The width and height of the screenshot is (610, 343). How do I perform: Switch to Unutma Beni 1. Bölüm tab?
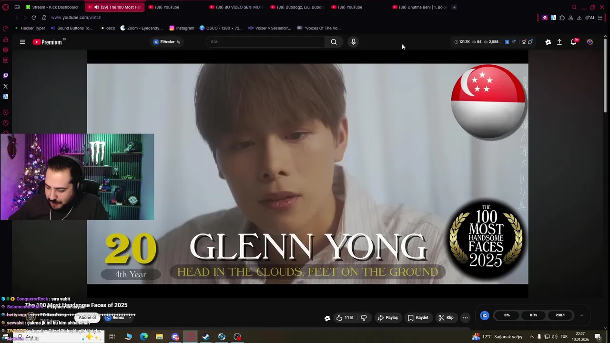419,7
